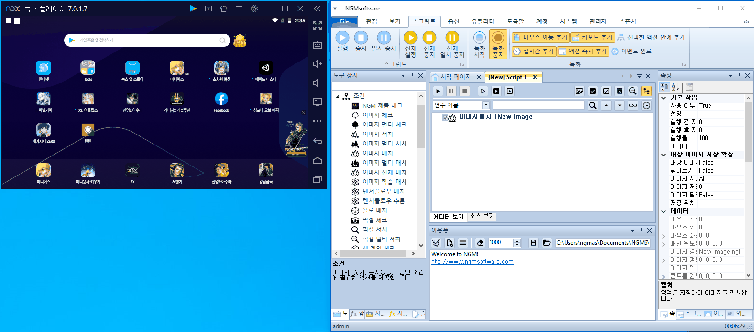This screenshot has width=754, height=332.
Task: Click the filled check-all icon in script toolbar
Action: coord(593,91)
